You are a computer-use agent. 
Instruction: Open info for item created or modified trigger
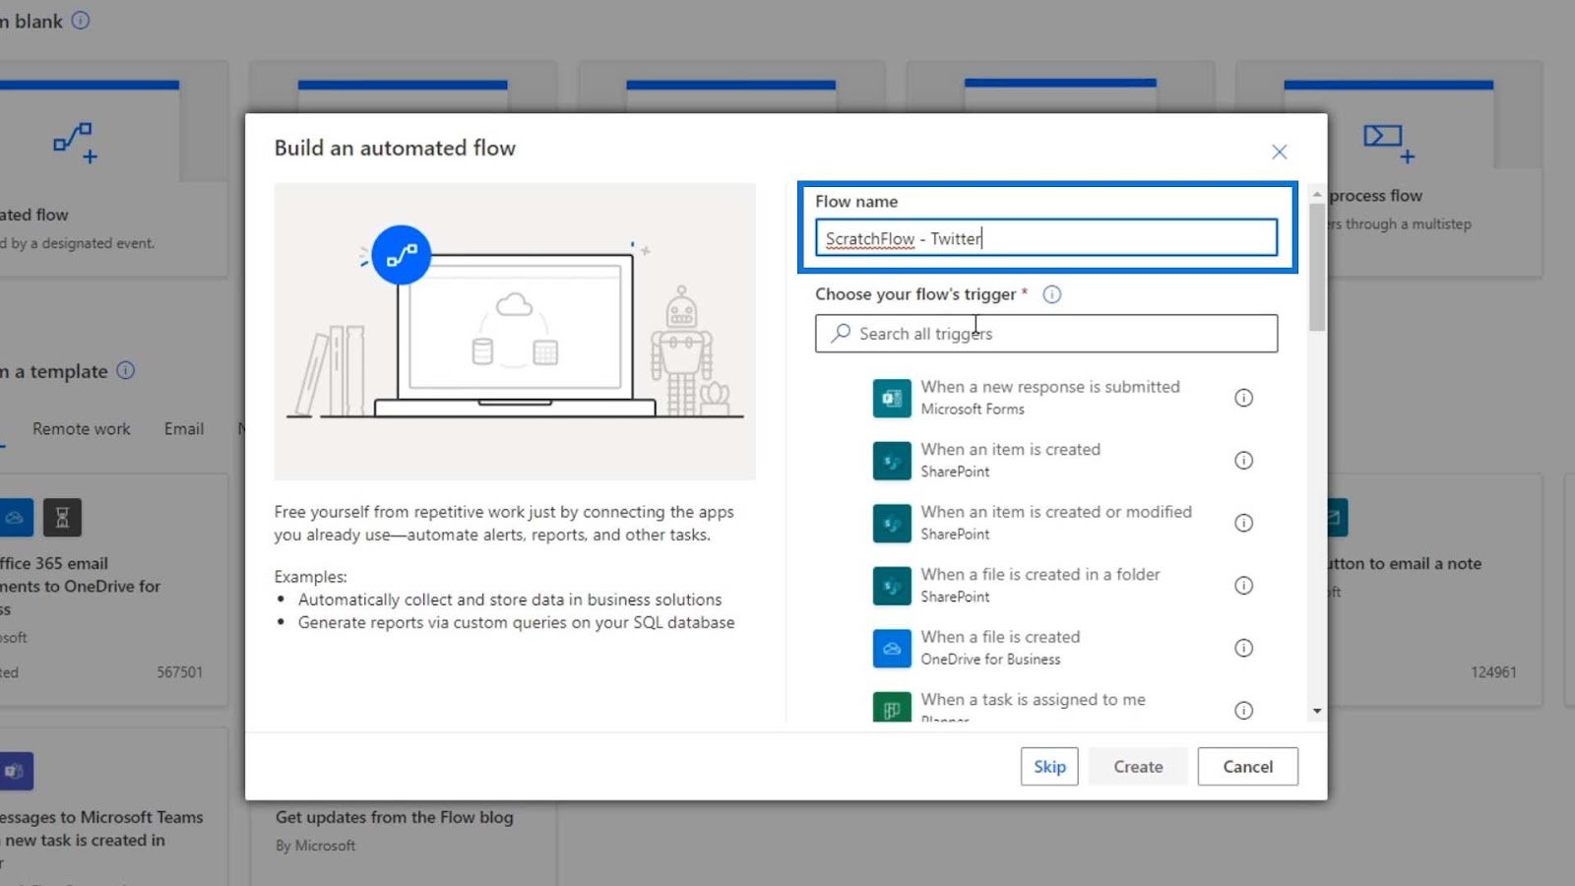tap(1244, 523)
